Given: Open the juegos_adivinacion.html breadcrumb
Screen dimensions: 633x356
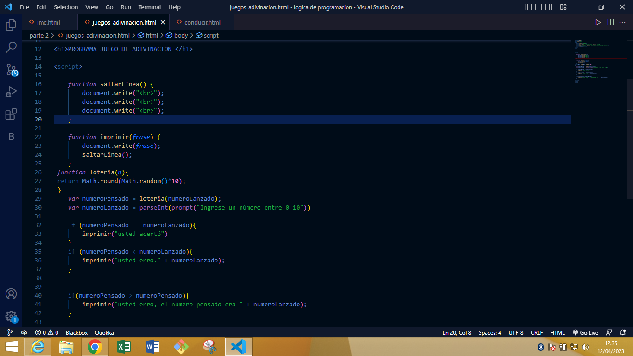Looking at the screenshot, I should click(x=94, y=35).
